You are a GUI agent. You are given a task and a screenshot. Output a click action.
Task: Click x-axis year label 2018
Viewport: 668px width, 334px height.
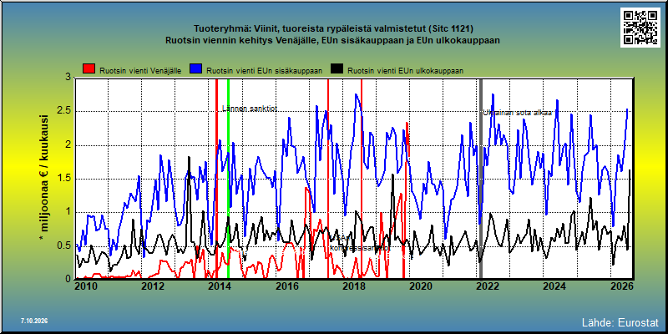353,286
